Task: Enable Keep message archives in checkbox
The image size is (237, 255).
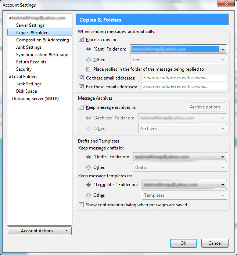Action: click(82, 107)
